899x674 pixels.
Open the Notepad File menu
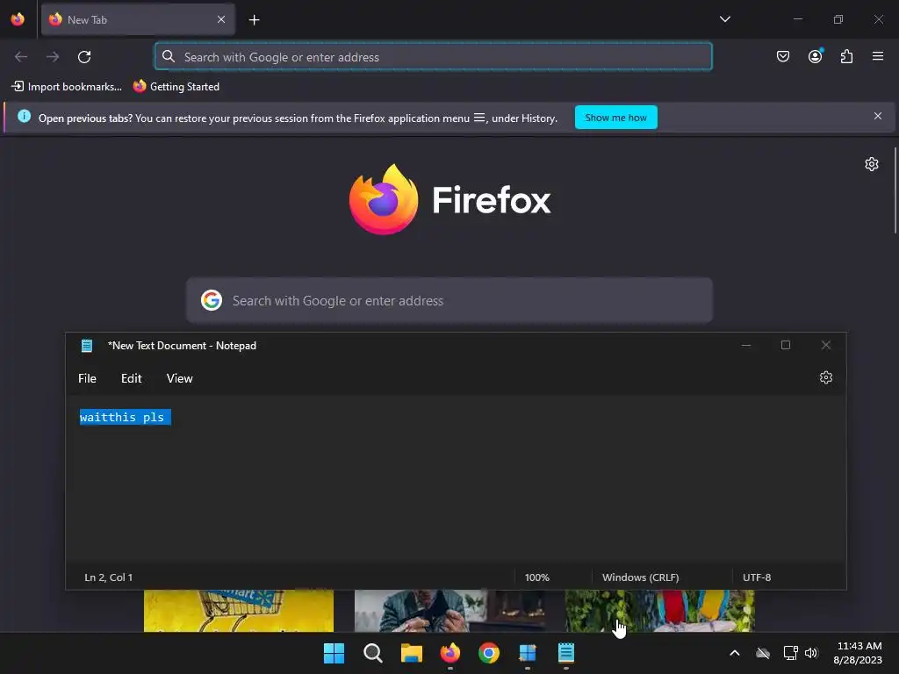(x=87, y=379)
